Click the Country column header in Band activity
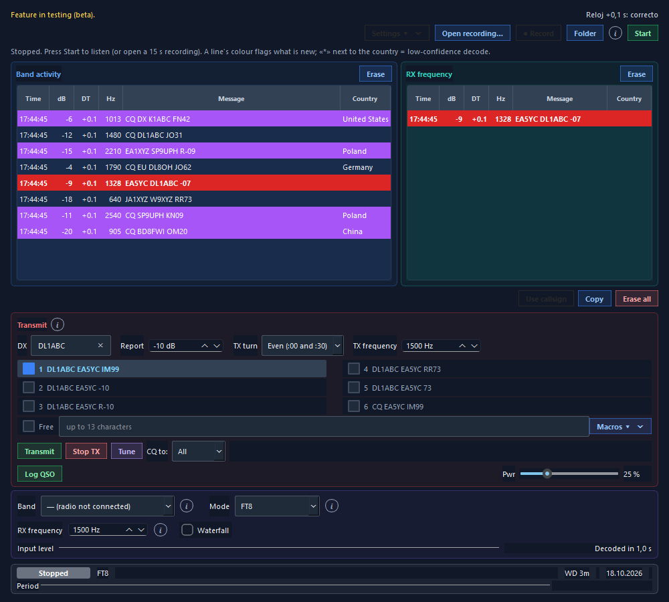The image size is (669, 602). tap(365, 98)
